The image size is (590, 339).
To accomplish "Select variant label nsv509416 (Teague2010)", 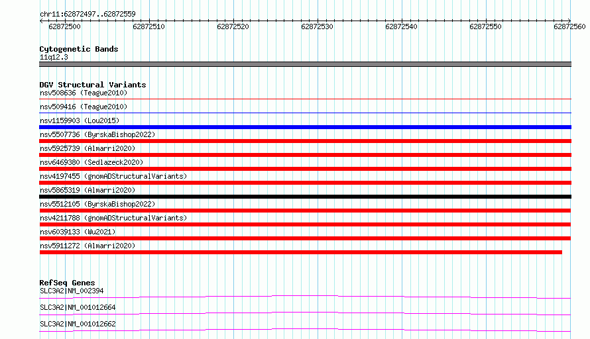I will 84,107.
